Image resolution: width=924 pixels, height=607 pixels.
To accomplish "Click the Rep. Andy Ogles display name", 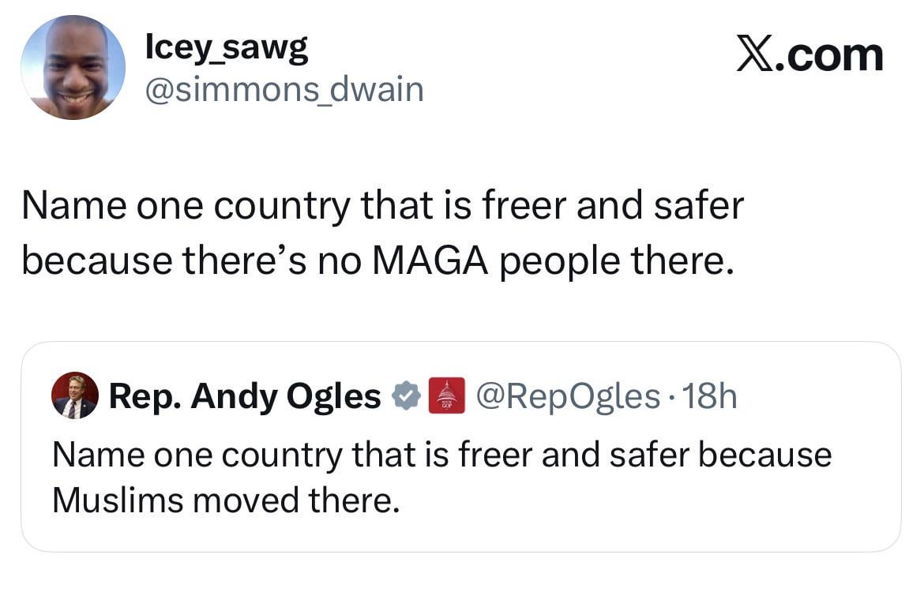I will (x=245, y=396).
